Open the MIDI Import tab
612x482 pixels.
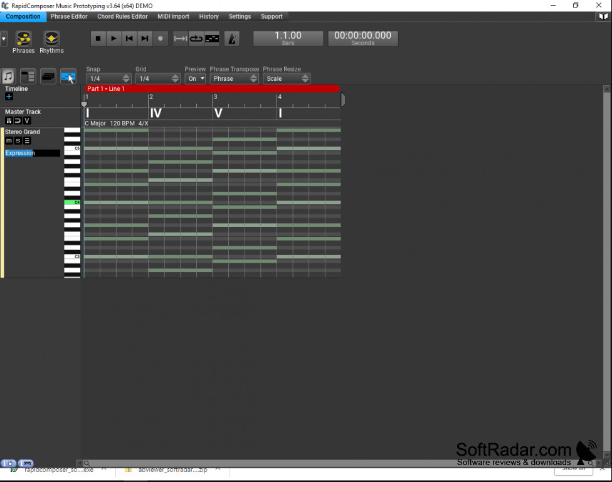click(x=173, y=16)
